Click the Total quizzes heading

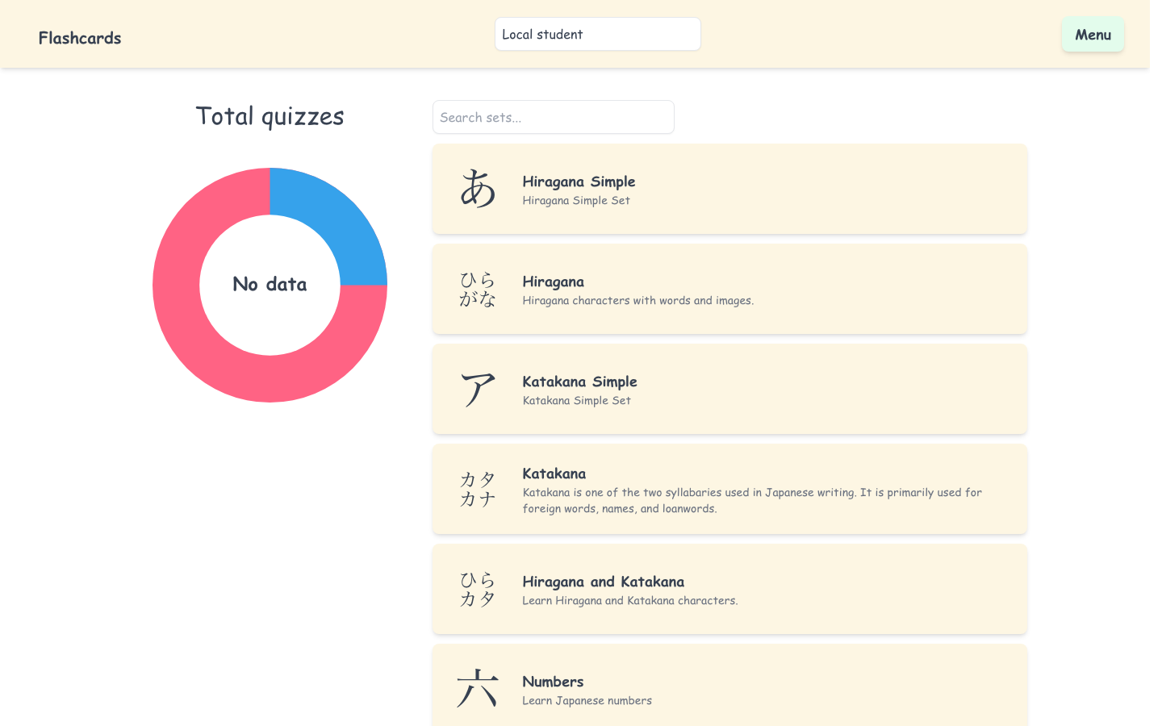[270, 115]
